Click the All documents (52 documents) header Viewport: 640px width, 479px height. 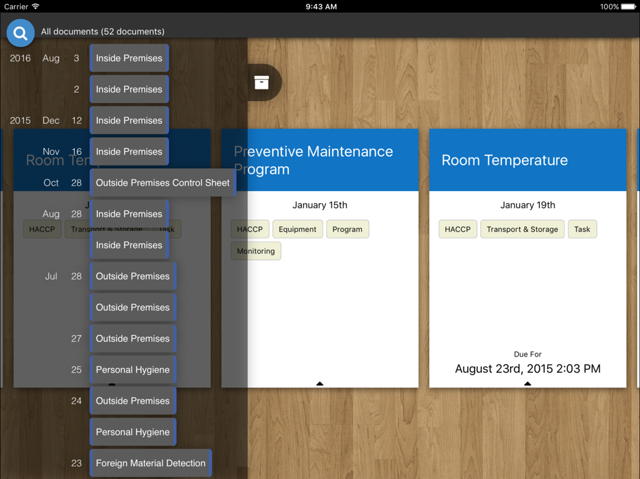pos(103,32)
